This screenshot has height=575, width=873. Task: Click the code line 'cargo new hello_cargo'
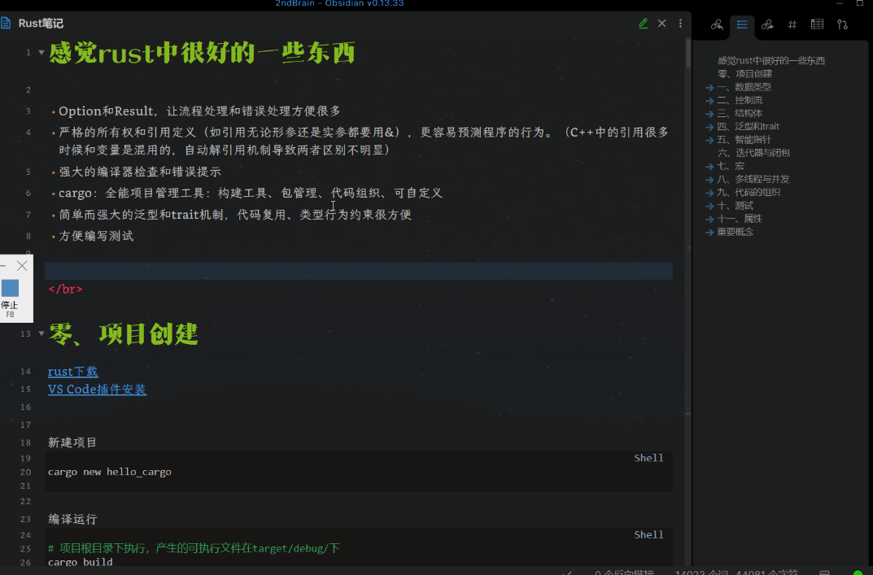coord(110,472)
